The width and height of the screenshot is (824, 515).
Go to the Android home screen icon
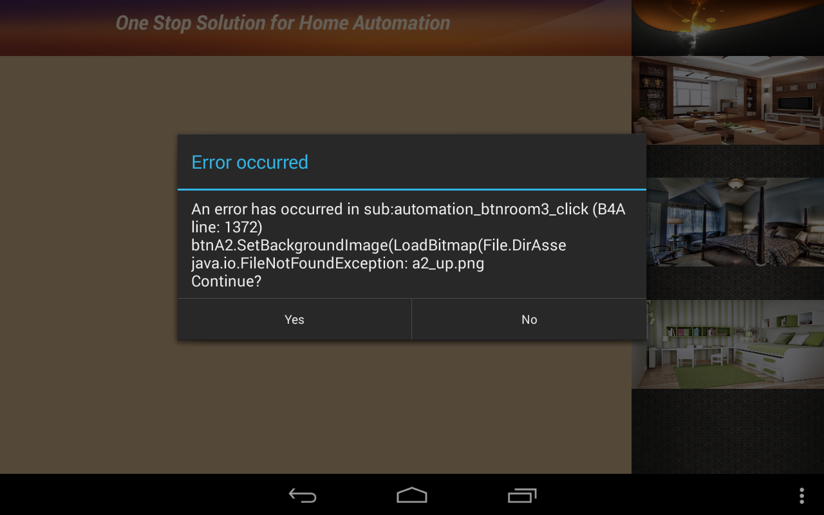pyautogui.click(x=412, y=495)
